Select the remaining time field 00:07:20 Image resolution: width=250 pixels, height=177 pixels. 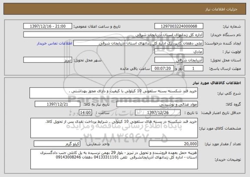click(x=162, y=69)
